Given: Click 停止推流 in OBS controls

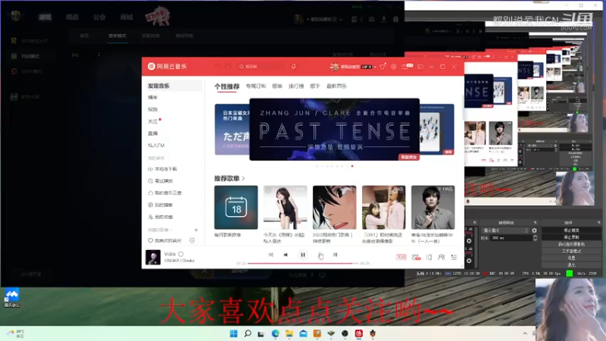Looking at the screenshot, I should [x=571, y=230].
